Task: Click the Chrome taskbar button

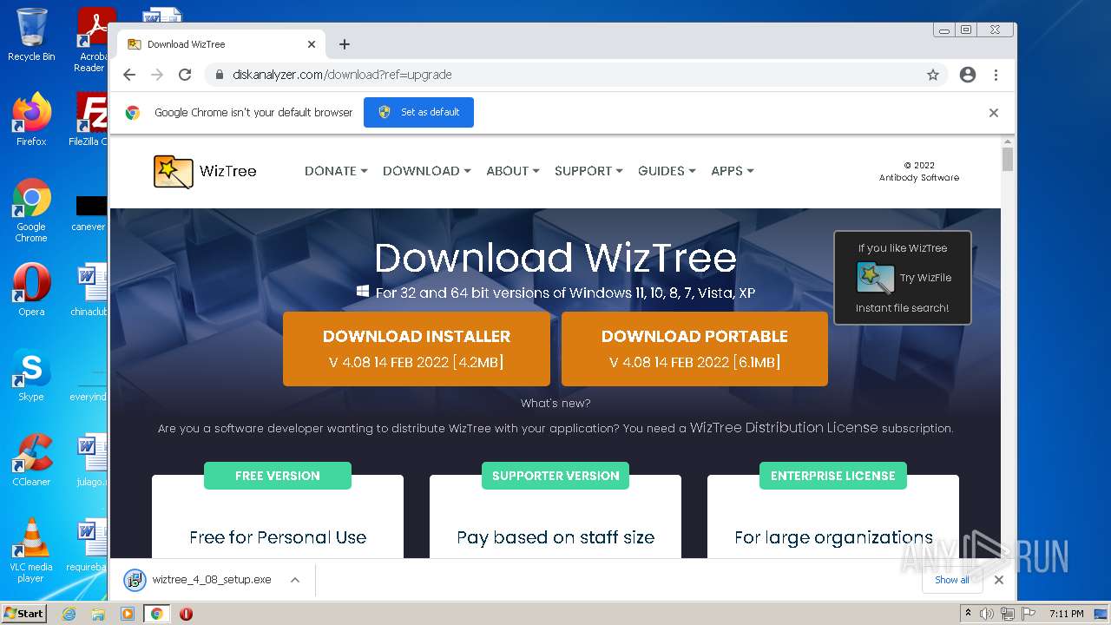Action: pos(157,614)
